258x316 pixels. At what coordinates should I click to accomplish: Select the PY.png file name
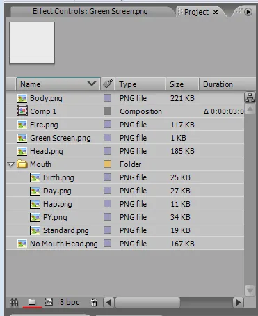pyautogui.click(x=55, y=217)
